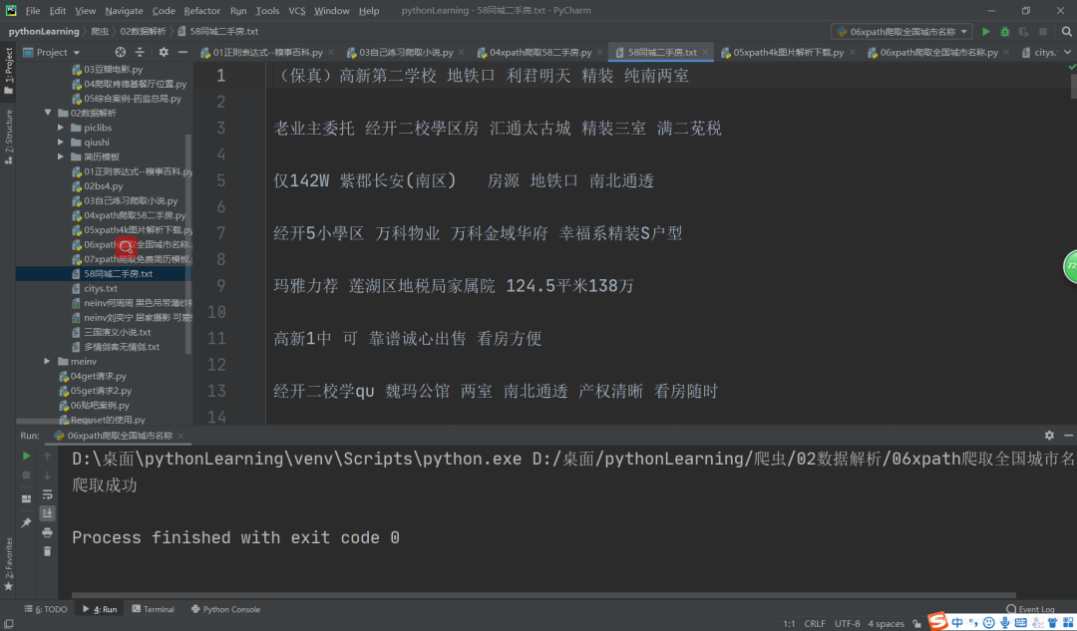Run the script with the green play toolbar icon

[x=986, y=31]
